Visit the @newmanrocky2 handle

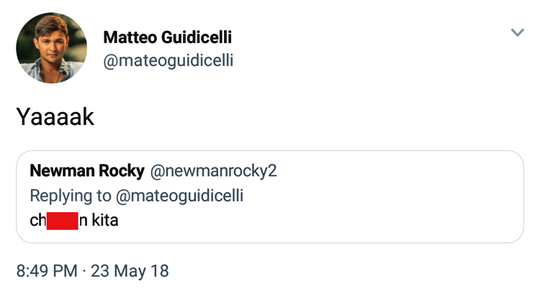[x=213, y=171]
